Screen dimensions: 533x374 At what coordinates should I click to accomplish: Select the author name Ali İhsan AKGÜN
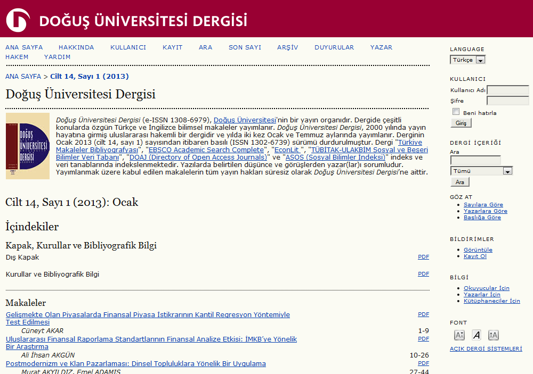(48, 355)
